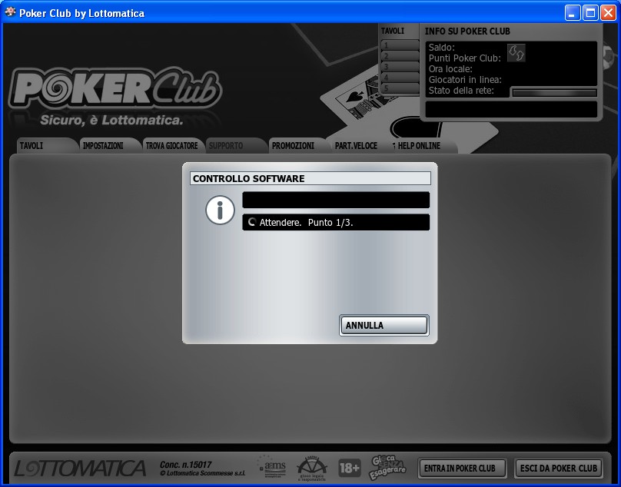The width and height of the screenshot is (621, 487).
Task: Select table slot 5 under Tavoli
Action: 399,88
